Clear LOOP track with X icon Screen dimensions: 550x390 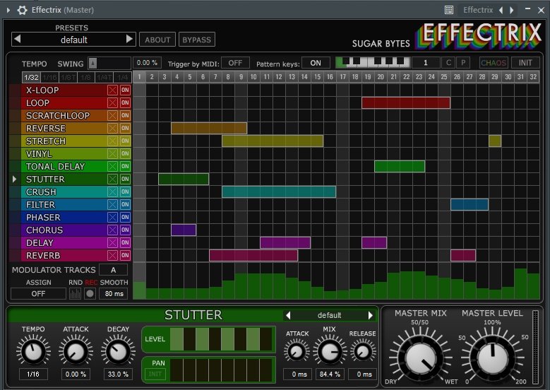coord(112,103)
